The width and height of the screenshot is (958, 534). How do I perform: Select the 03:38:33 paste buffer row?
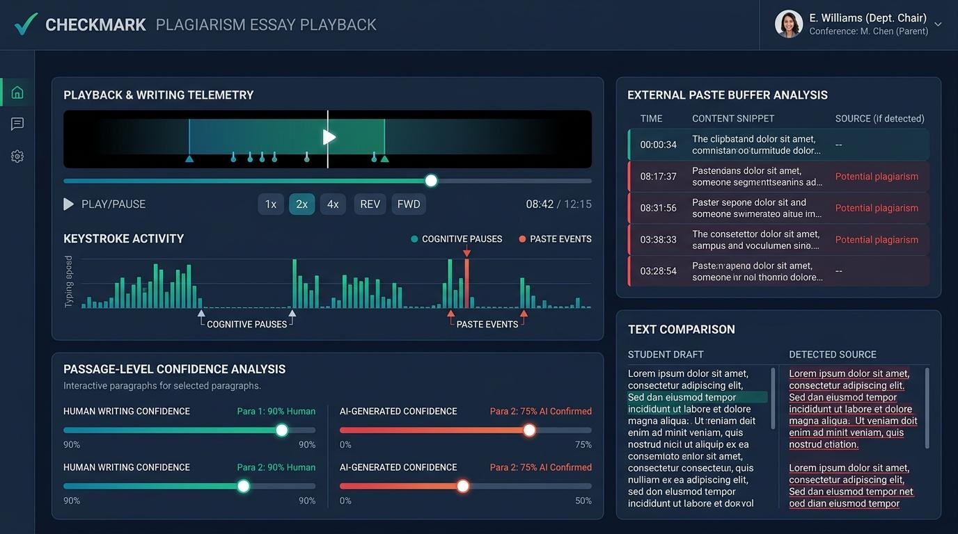tap(778, 240)
